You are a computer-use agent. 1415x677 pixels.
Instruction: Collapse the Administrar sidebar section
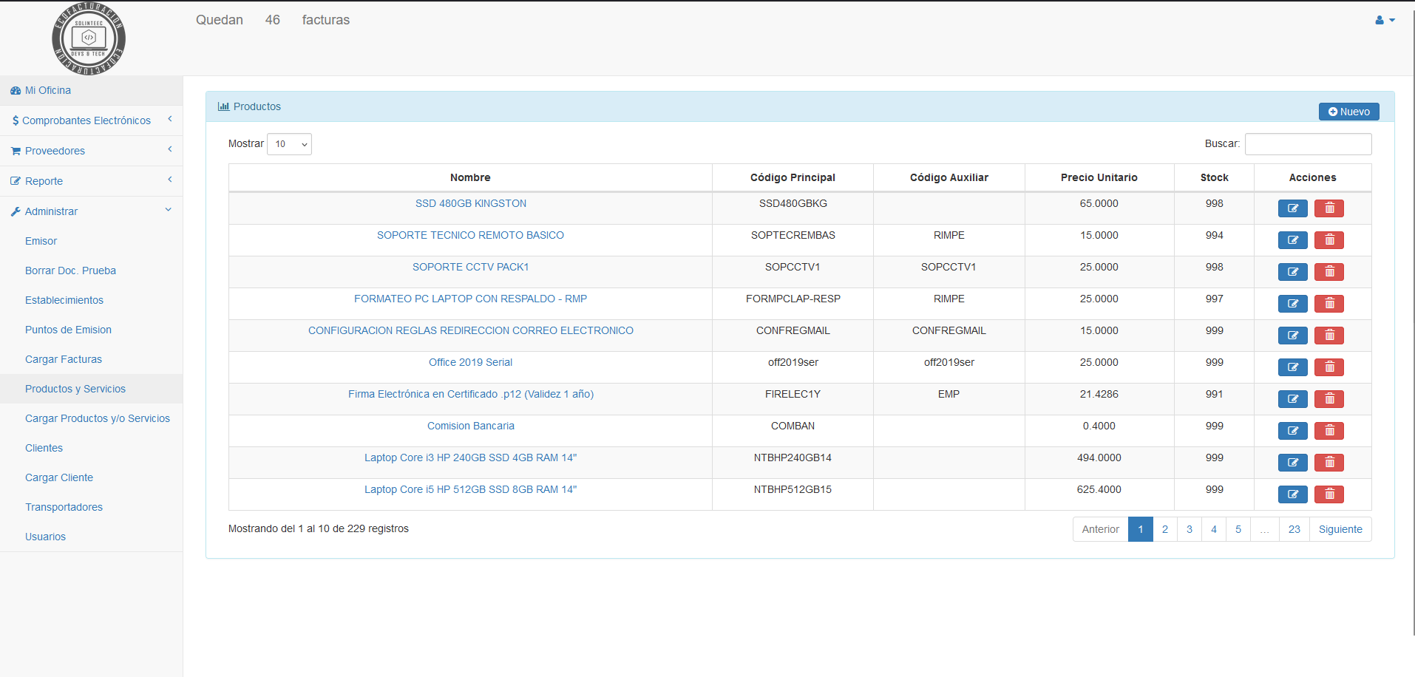point(91,211)
